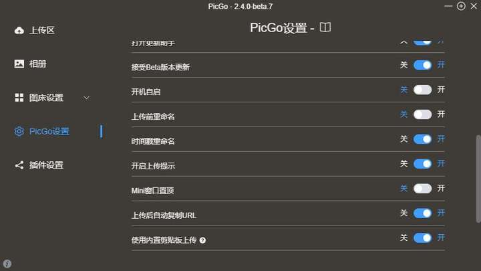The height and width of the screenshot is (271, 481).
Task: Click the settings list vertical scrollbar
Action: pyautogui.click(x=477, y=174)
